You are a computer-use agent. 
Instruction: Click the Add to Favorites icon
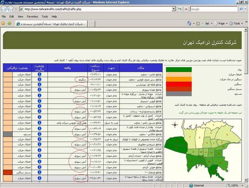click(x=10, y=24)
